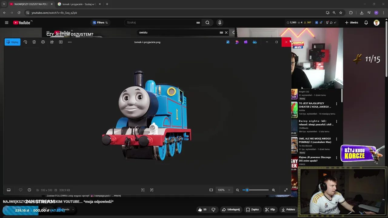Screen dimensions: 388x218
Task: Click Utwórz create button on YouTube
Action: point(352,22)
